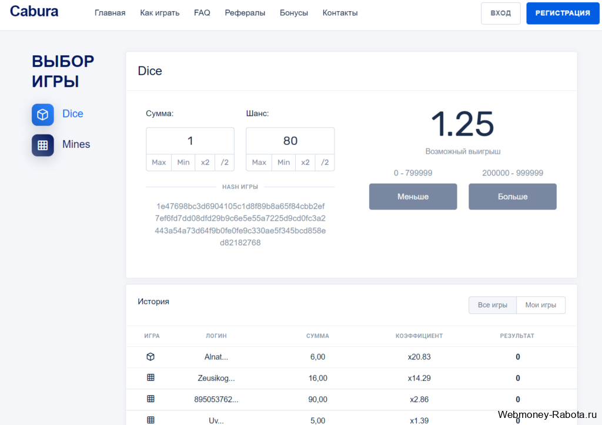This screenshot has width=602, height=425.
Task: Switch history to Мои игры tab
Action: pos(541,305)
